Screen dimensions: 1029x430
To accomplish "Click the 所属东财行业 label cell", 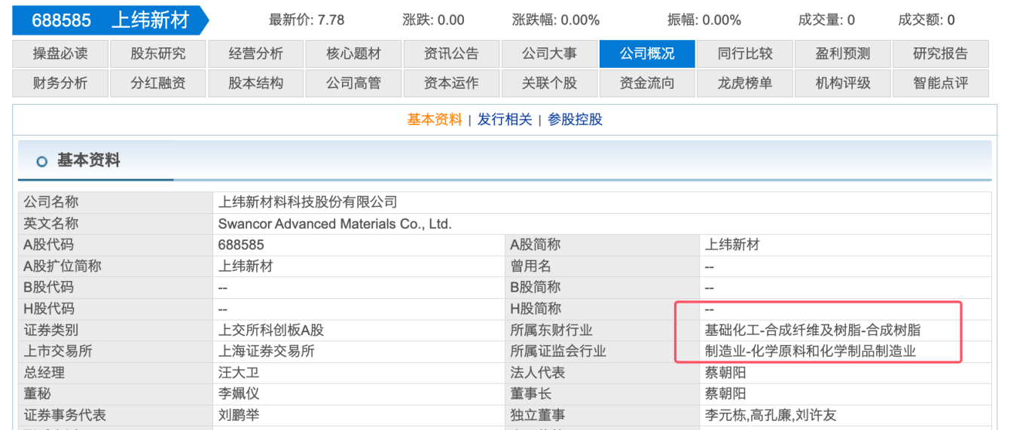I will 603,330.
